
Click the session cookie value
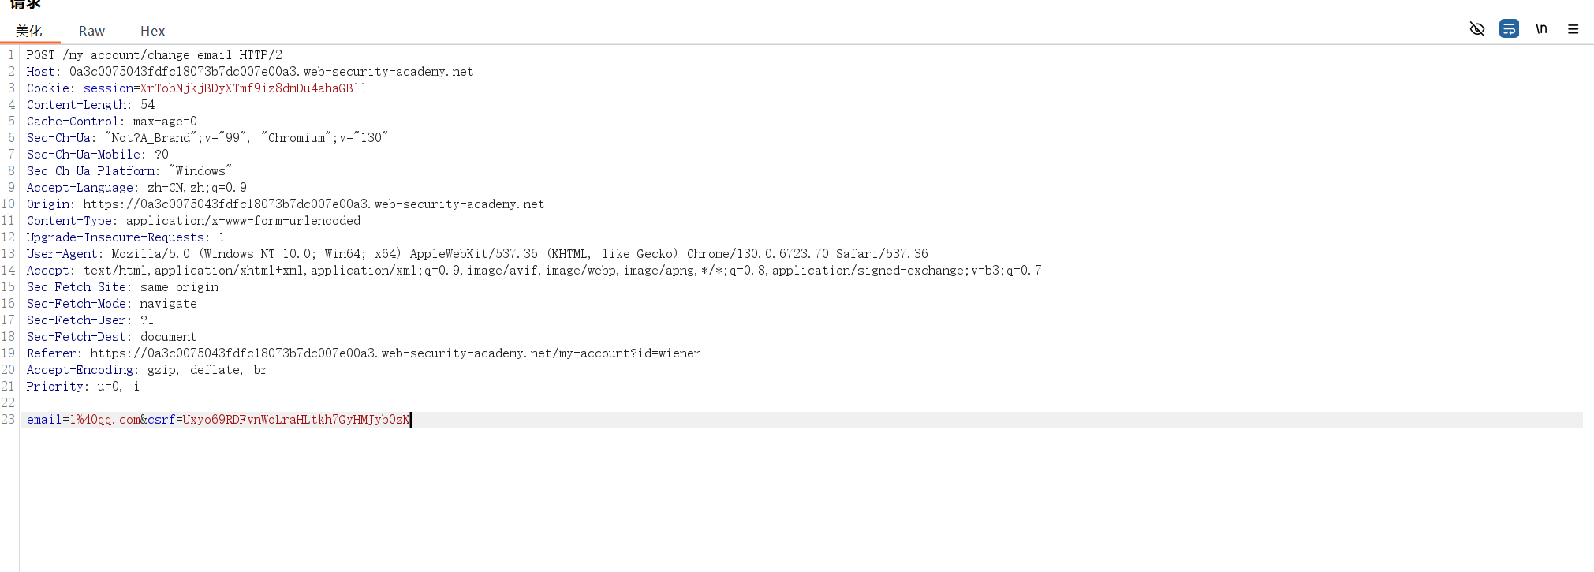coord(252,88)
